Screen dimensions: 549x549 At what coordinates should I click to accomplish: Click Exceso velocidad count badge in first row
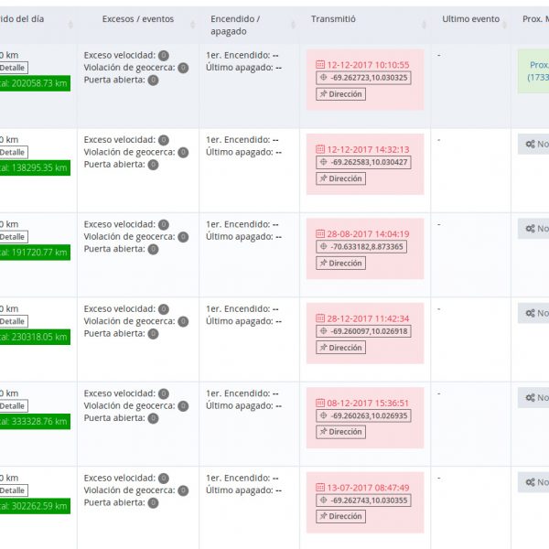pos(164,56)
